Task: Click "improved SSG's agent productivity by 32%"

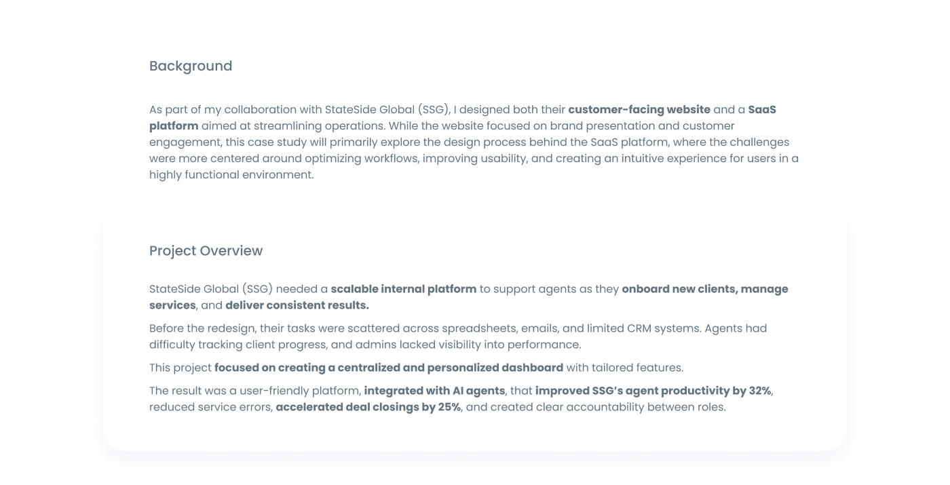Action: (653, 391)
